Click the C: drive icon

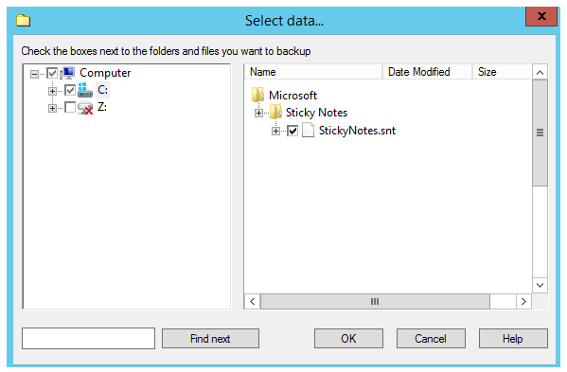[x=85, y=90]
